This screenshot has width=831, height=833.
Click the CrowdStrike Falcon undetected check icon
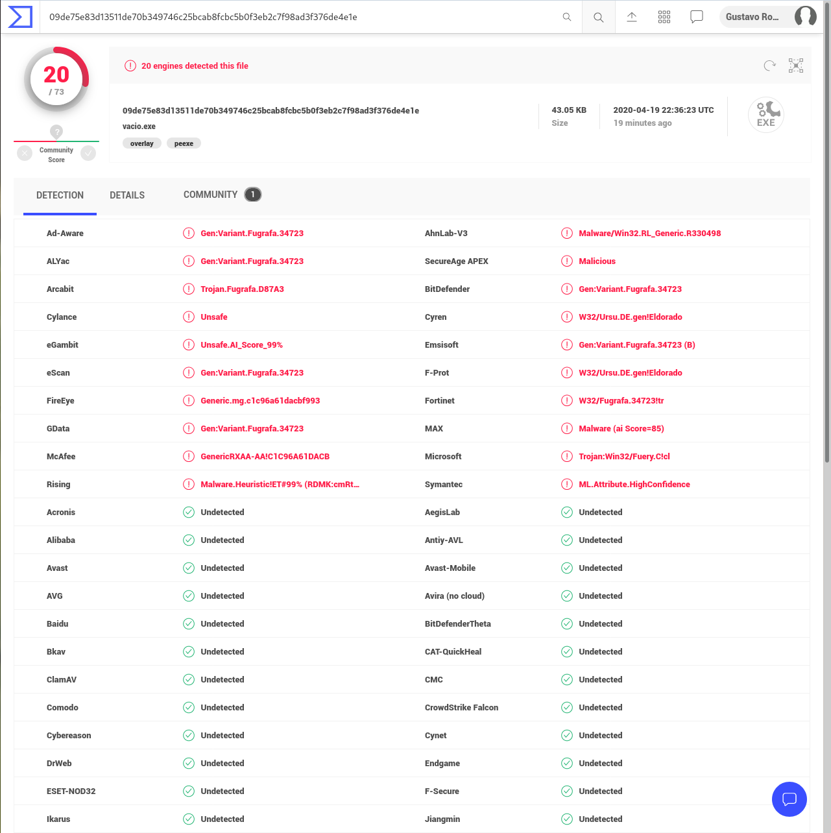coord(567,708)
